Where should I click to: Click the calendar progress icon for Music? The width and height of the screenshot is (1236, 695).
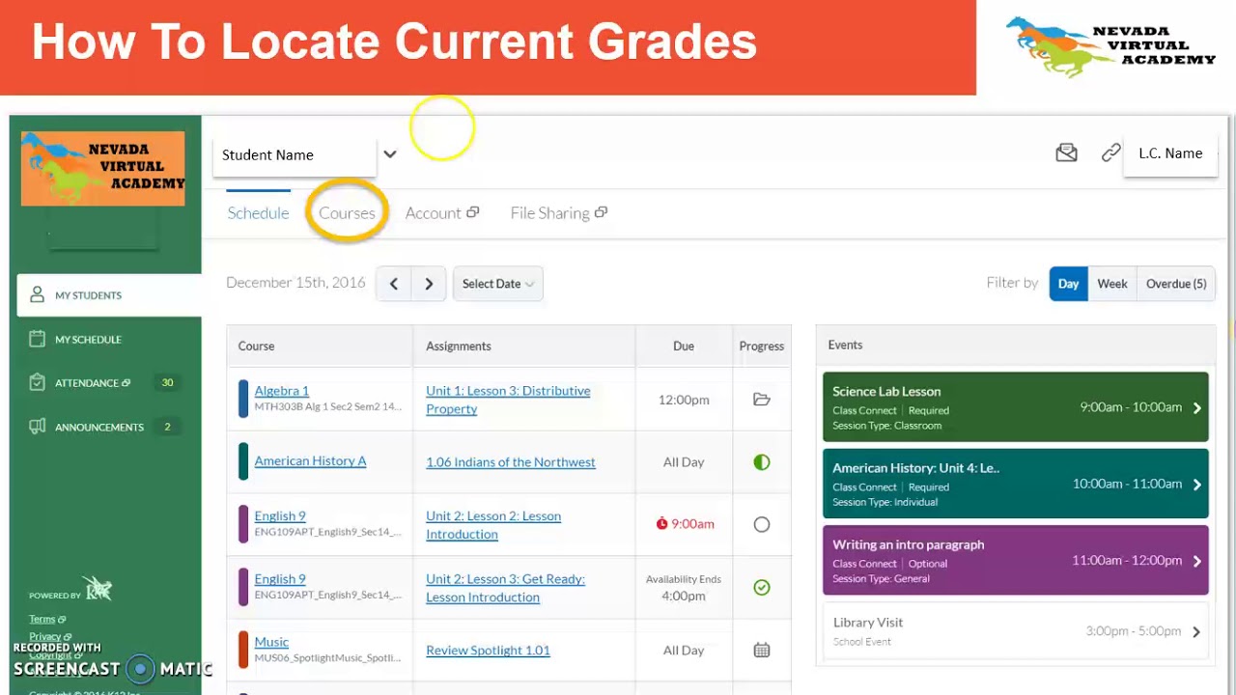click(761, 651)
